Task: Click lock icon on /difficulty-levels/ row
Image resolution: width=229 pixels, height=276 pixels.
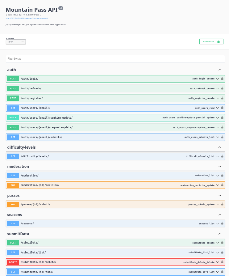Action: [x=222, y=156]
